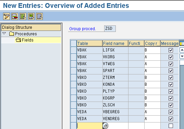This screenshot has width=184, height=129.
Task: Uncheck Message checkbox for LIFSK row
Action: pos(171,50)
